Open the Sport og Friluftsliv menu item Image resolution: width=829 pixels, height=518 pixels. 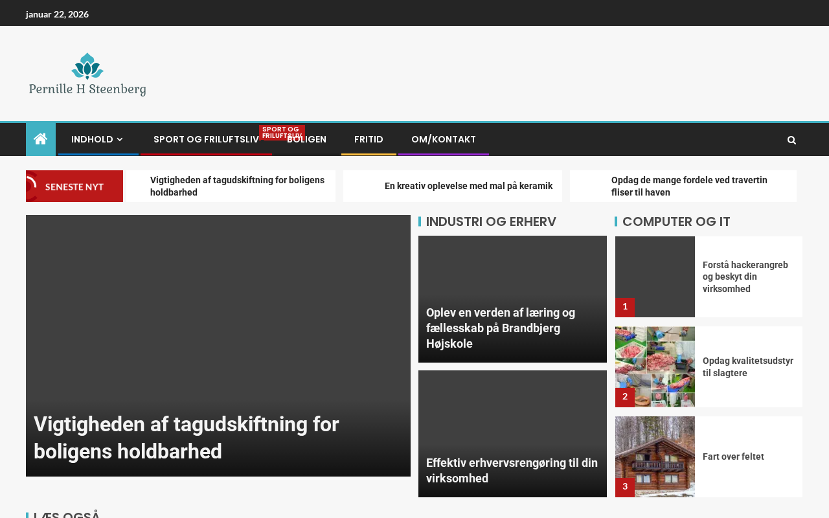pos(205,139)
